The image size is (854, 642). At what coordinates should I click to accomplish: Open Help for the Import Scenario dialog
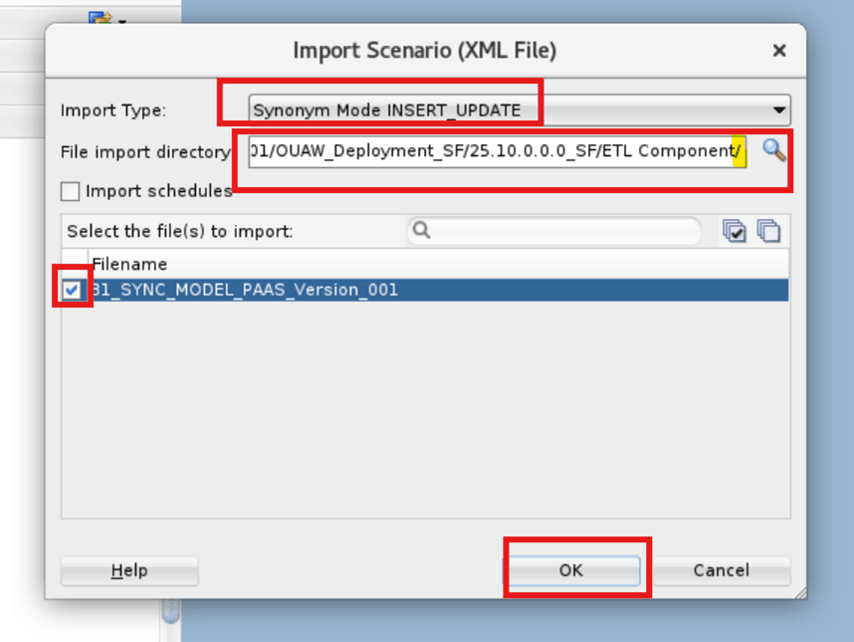[x=128, y=570]
